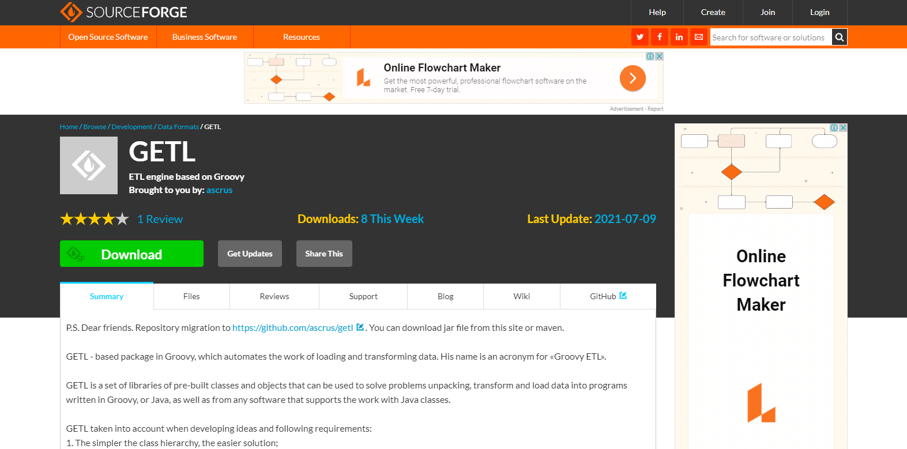Click the Get Updates button
The image size is (907, 449).
tap(250, 254)
